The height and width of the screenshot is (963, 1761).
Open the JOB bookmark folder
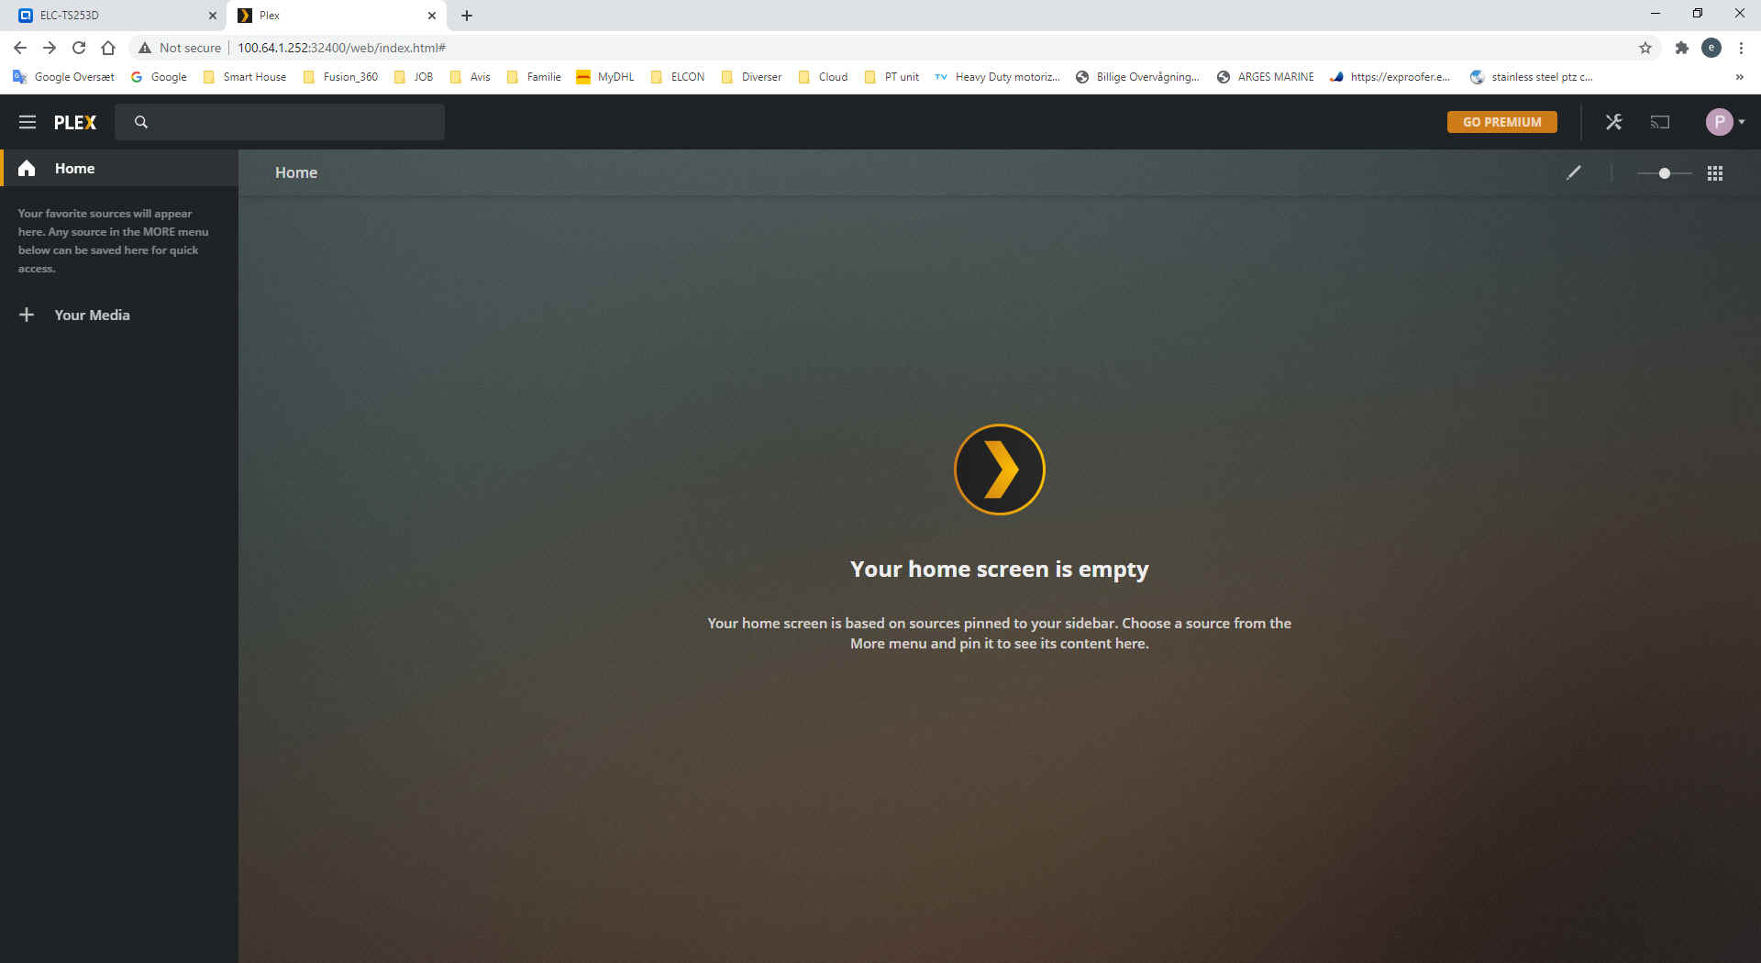coord(414,77)
